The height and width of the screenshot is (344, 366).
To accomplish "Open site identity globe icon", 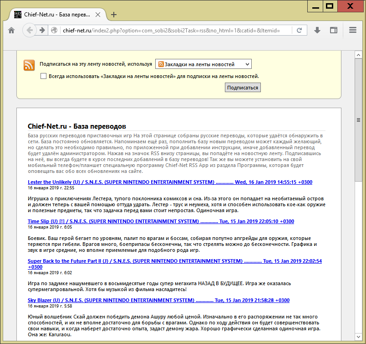I will (x=54, y=30).
